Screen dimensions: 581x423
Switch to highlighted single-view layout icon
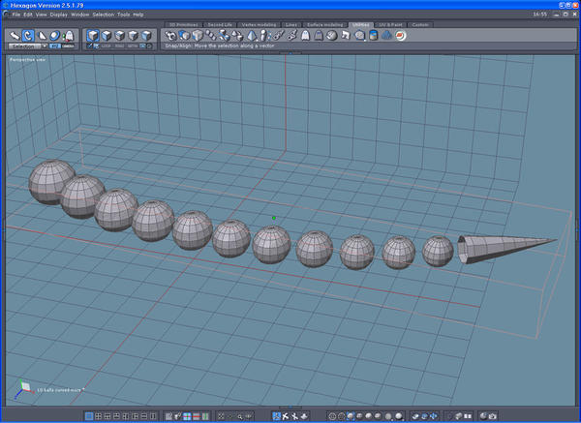point(89,416)
